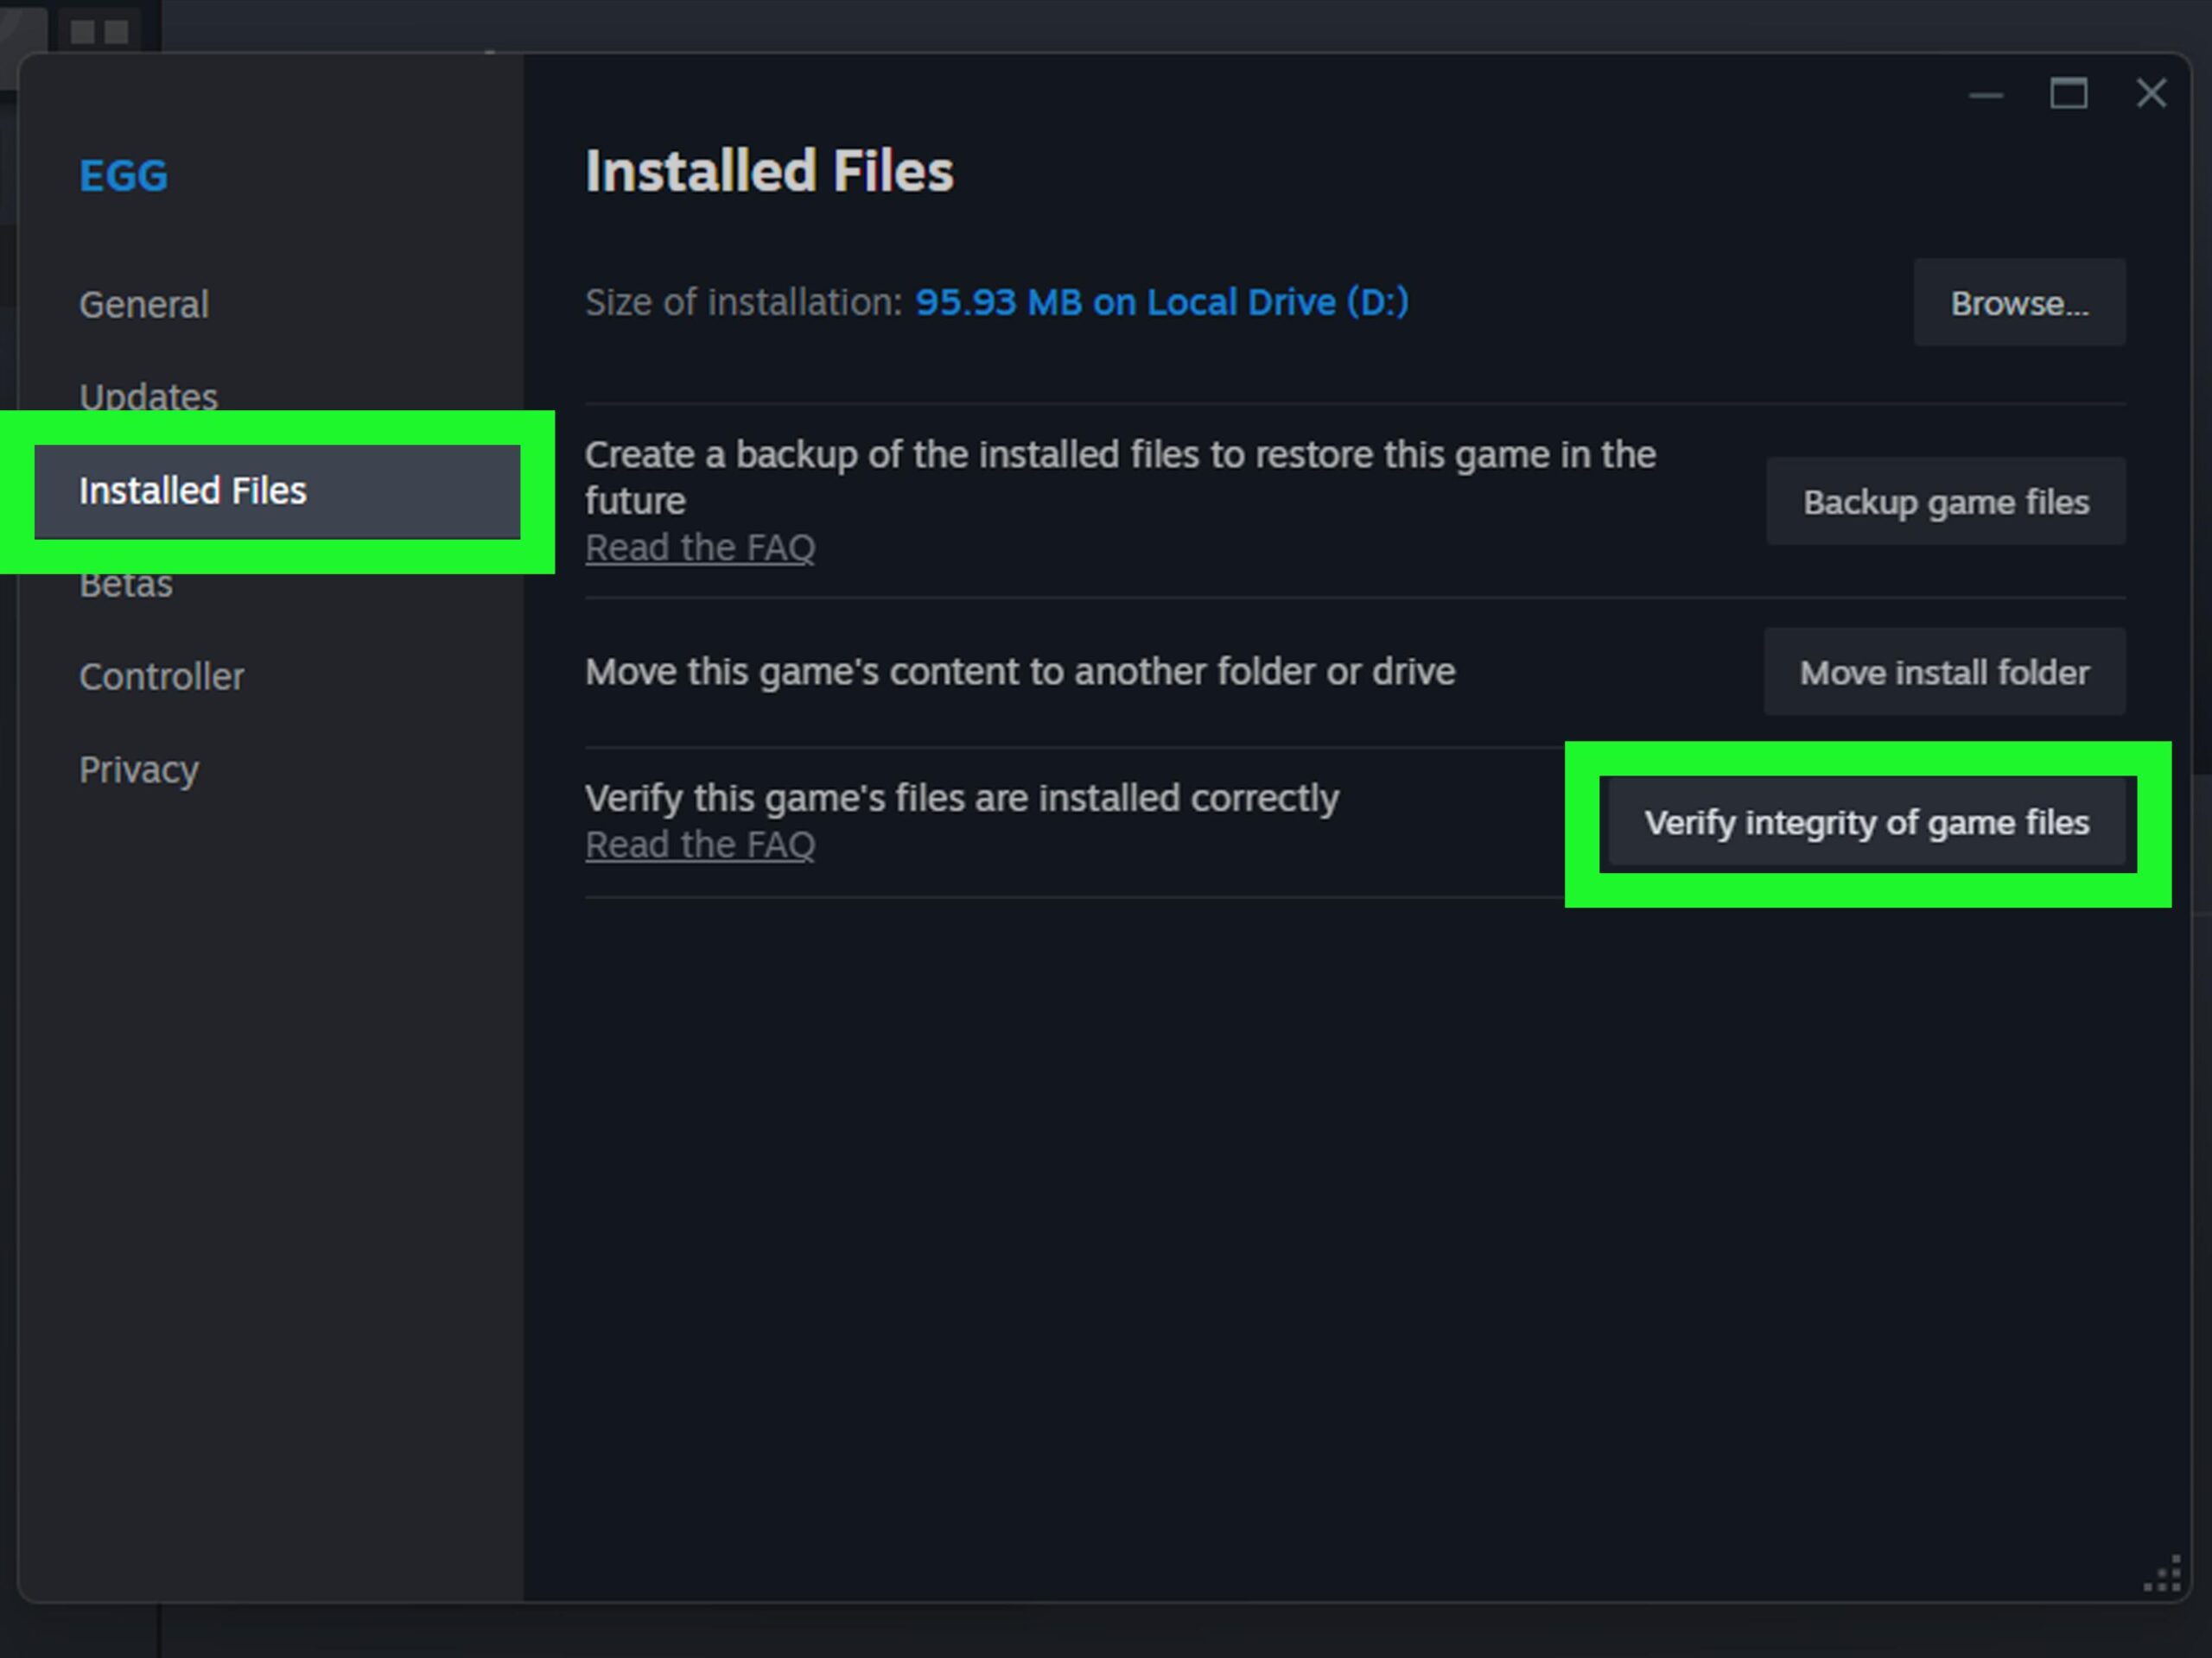Click the 95.93 MB on Local Drive (D:) link
This screenshot has width=2212, height=1658.
pos(1161,302)
